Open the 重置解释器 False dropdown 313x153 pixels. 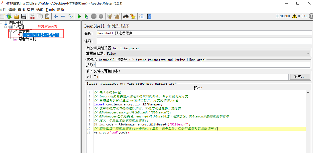click(208, 53)
